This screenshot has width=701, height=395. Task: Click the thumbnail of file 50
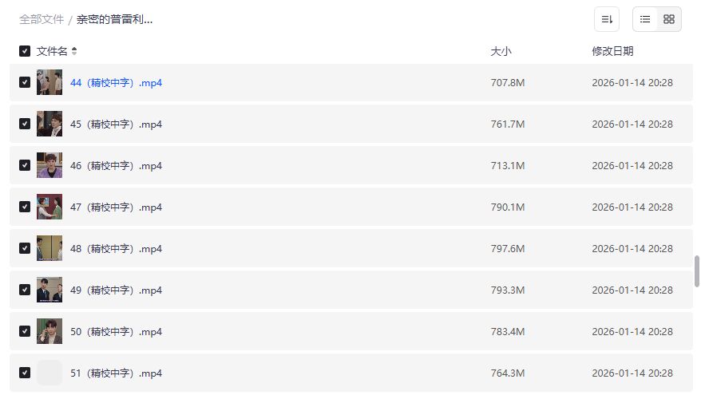pyautogui.click(x=50, y=331)
